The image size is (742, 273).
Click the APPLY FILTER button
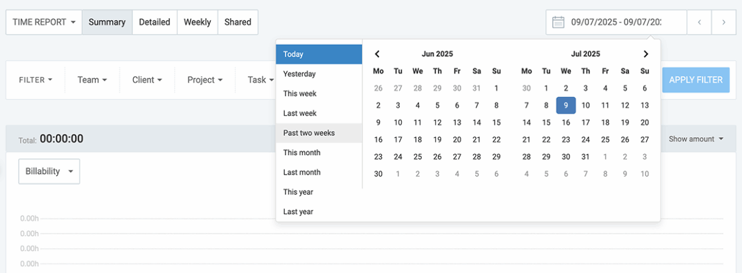click(x=696, y=80)
